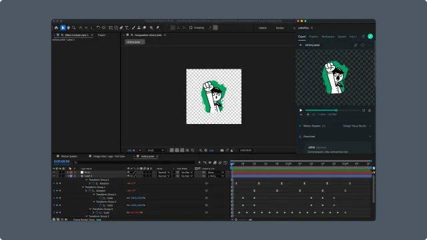The width and height of the screenshot is (427, 240).
Task: Go back with the LottieFiles arrow icon
Action: click(301, 45)
